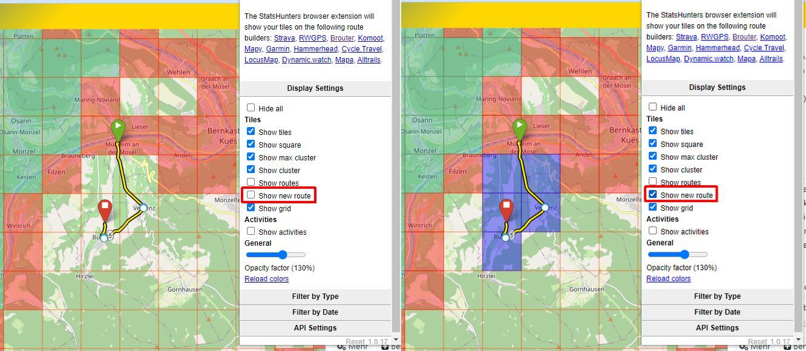This screenshot has width=806, height=351.
Task: Expand 'Filter by Type' section in left panel
Action: (315, 297)
